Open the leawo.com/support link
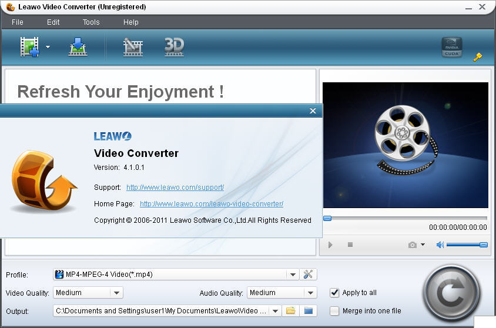Image resolution: width=496 pixels, height=328 pixels. 175,188
